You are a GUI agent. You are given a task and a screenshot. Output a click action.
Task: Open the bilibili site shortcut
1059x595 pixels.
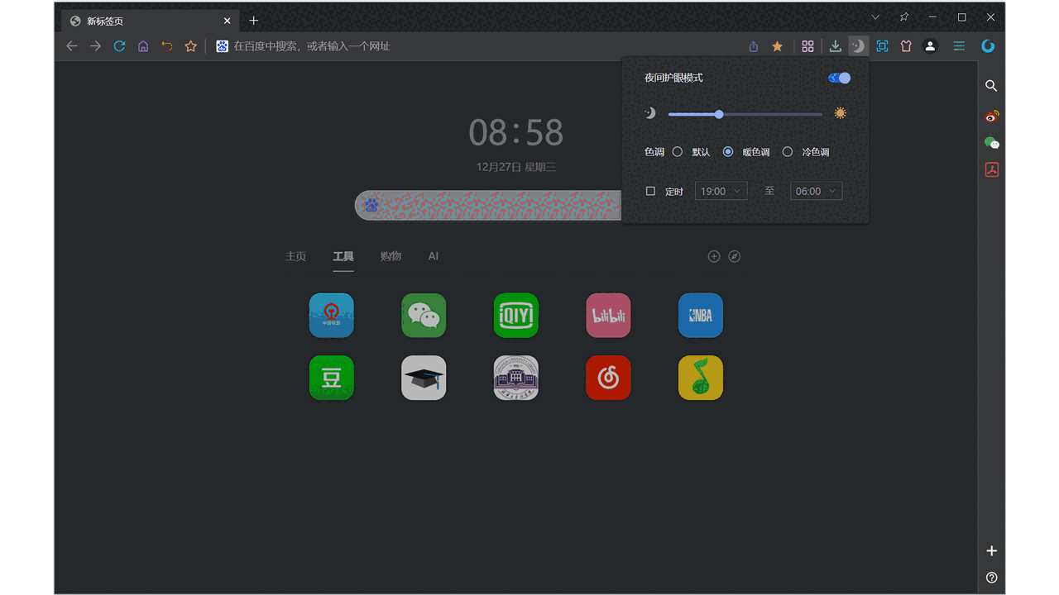[608, 315]
